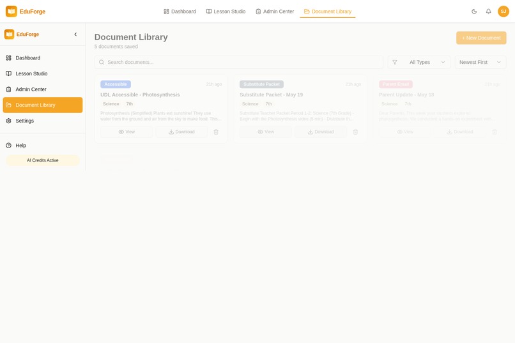This screenshot has height=343, width=515.
Task: Click the Substitute Packet tag badge
Action: (x=261, y=84)
